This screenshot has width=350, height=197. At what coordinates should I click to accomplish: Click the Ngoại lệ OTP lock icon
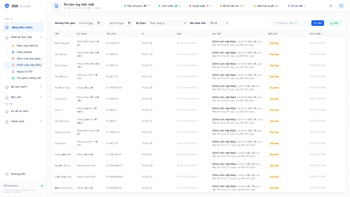click(x=13, y=72)
